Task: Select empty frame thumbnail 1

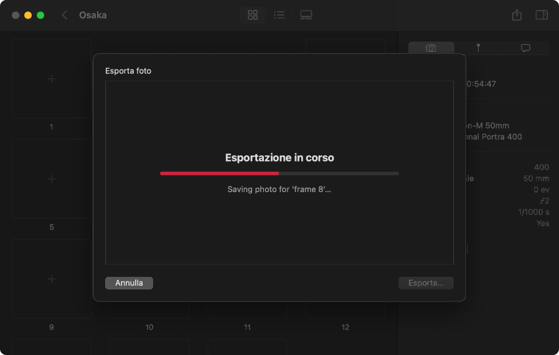Action: tap(52, 79)
